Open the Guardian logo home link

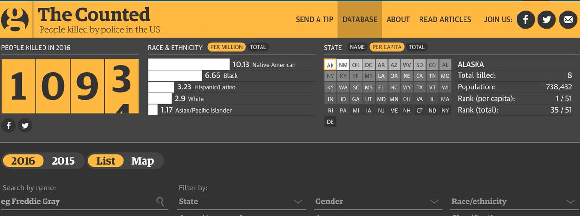(15, 20)
